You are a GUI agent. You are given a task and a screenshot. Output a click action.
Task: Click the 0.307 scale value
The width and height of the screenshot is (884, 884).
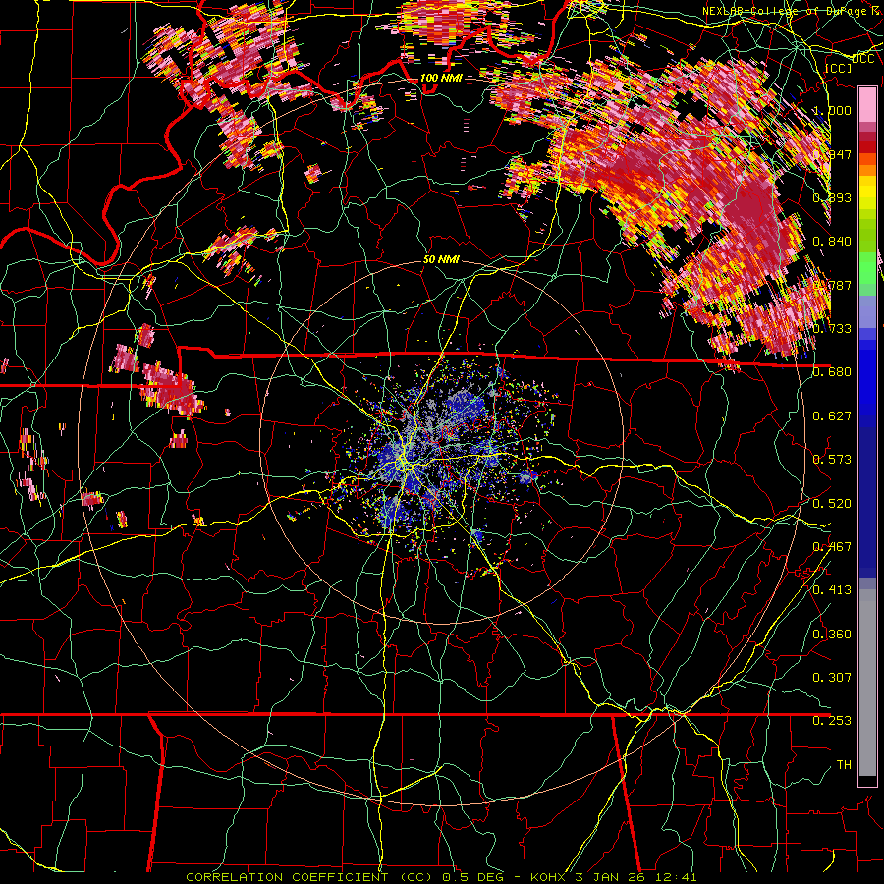(x=832, y=677)
